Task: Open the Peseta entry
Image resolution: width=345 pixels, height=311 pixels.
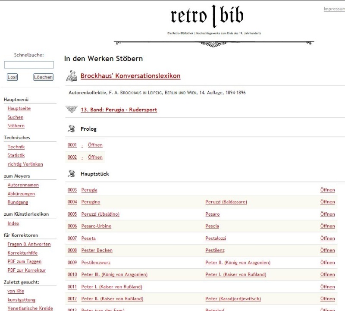Action: click(x=88, y=238)
